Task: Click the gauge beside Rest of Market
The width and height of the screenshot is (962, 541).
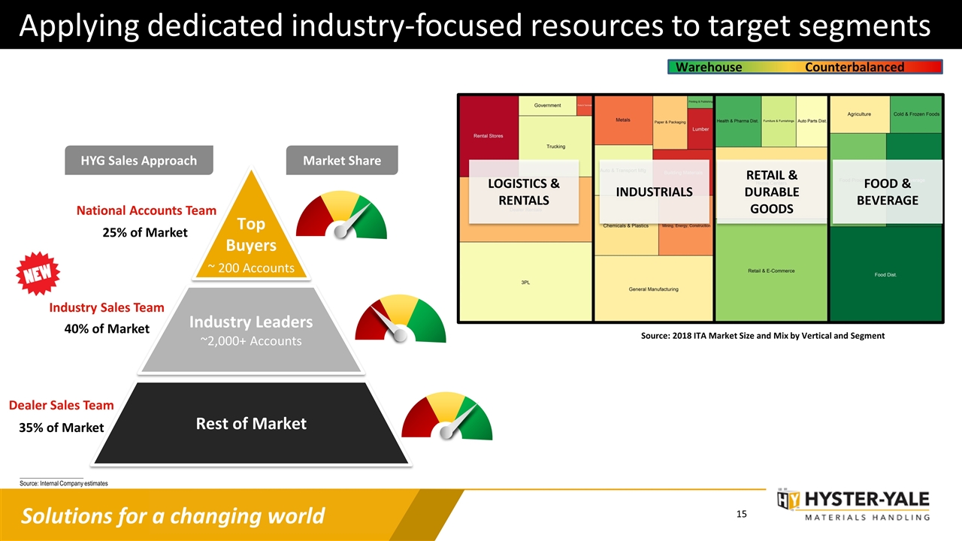Action: (447, 416)
